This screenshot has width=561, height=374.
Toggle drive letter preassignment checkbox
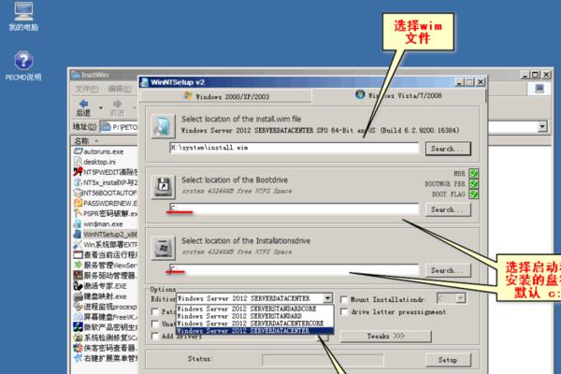pos(344,312)
